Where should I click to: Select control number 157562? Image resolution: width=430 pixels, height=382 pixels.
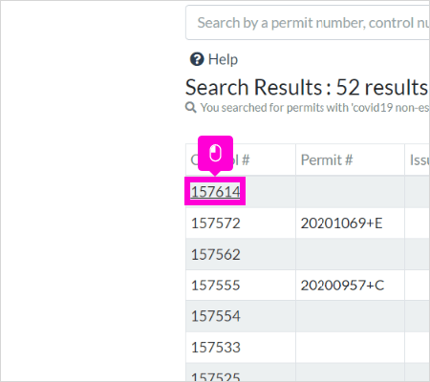pyautogui.click(x=216, y=254)
